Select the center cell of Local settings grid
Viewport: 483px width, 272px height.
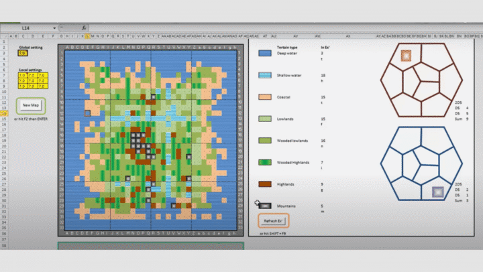[32, 81]
